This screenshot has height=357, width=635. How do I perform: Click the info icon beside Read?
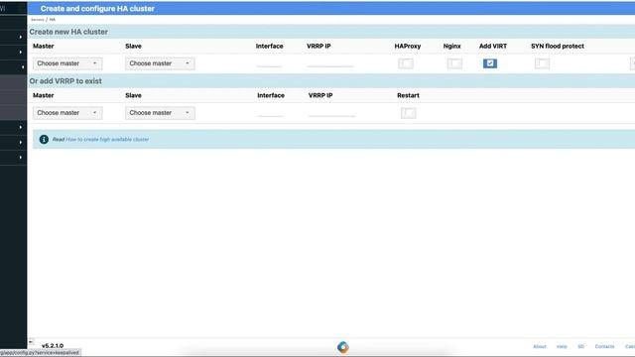coord(44,139)
